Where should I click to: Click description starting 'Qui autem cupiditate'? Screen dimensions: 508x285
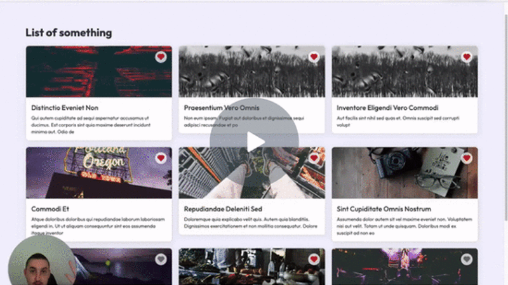coord(91,125)
